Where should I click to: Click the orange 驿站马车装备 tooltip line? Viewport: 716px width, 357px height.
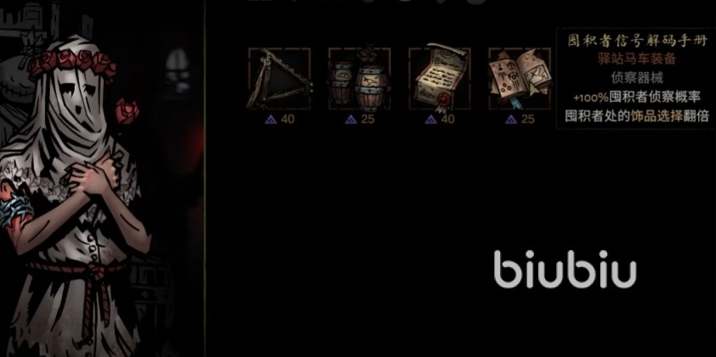[x=637, y=59]
